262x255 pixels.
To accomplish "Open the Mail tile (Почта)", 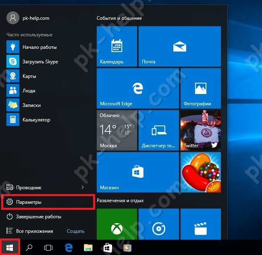I will 179,46.
